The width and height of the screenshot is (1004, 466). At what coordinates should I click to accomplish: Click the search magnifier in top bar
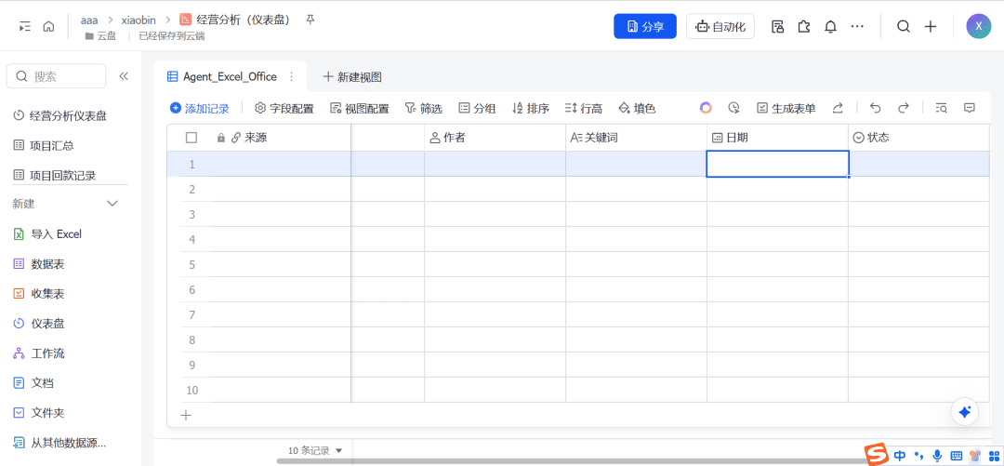[903, 27]
